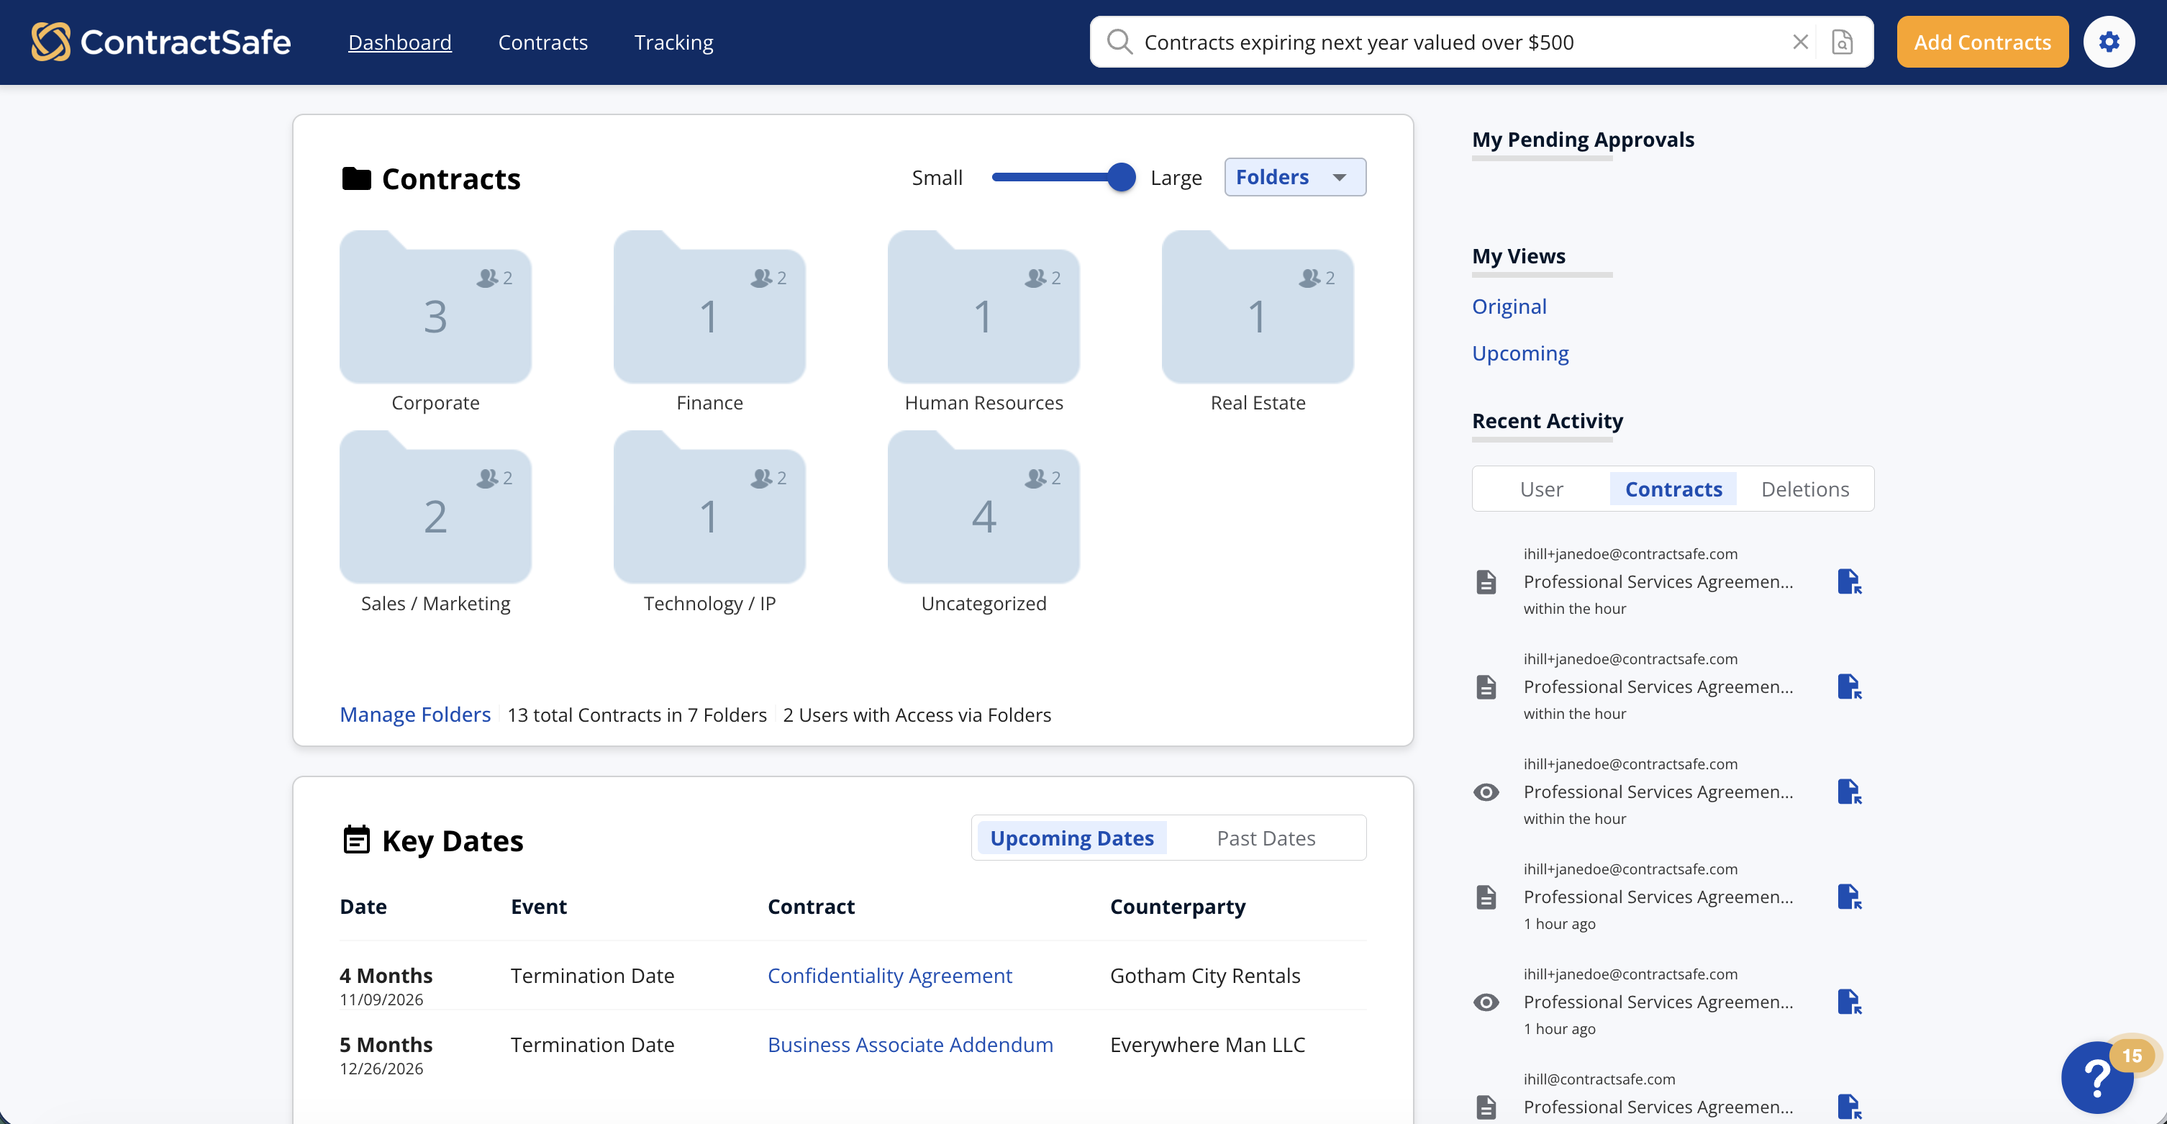Open the Sales / Marketing folder

(436, 507)
